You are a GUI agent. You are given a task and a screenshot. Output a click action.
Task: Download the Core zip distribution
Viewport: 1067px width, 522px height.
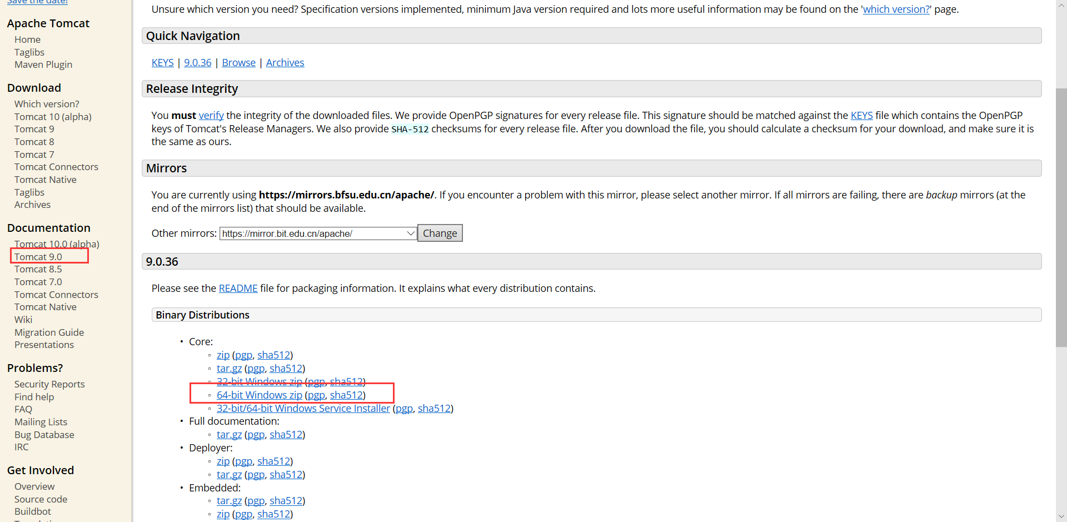point(223,355)
